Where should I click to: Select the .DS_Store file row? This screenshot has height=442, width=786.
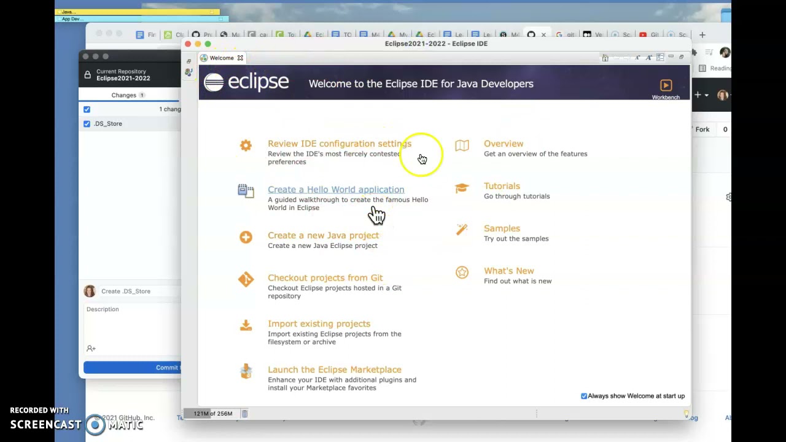[x=130, y=123]
